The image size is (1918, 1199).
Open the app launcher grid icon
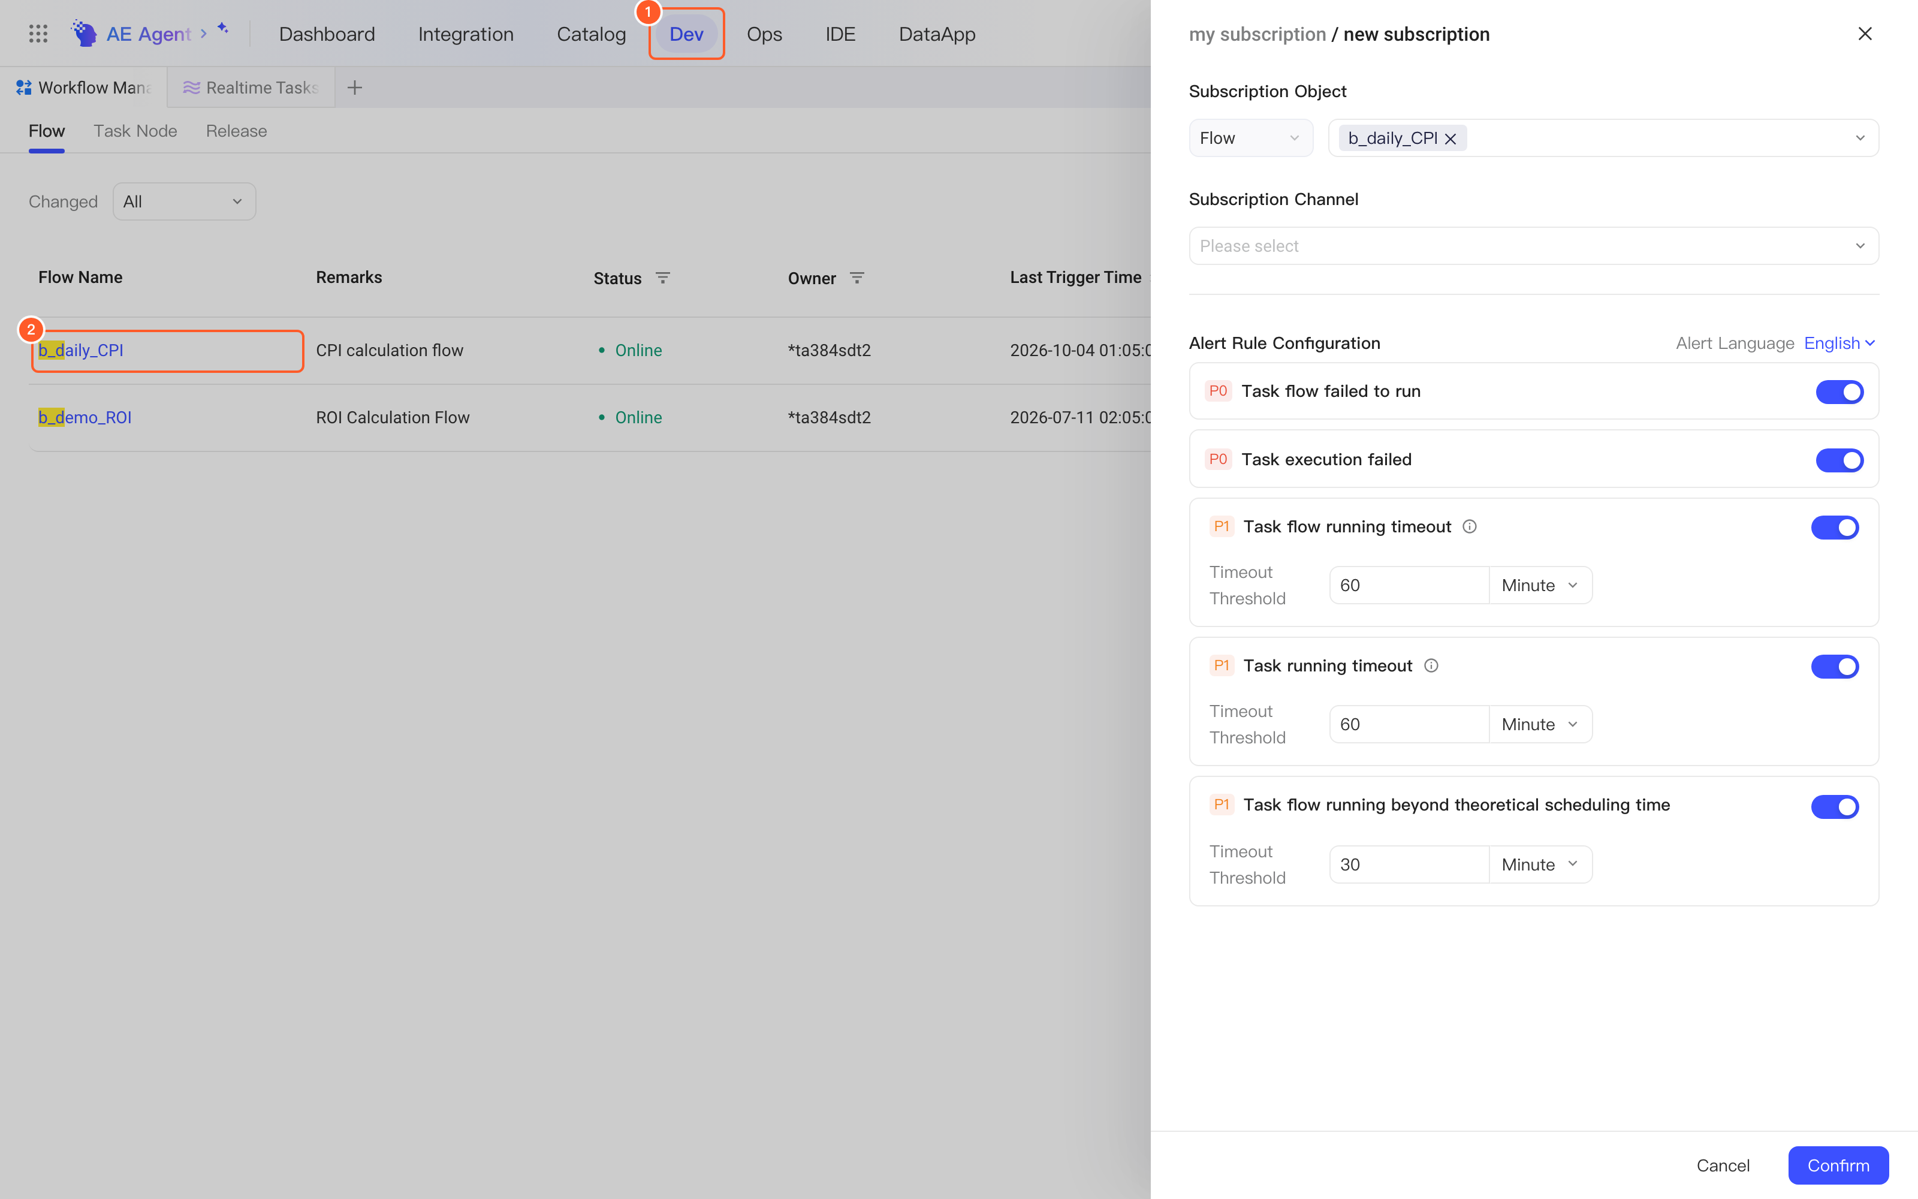38,34
